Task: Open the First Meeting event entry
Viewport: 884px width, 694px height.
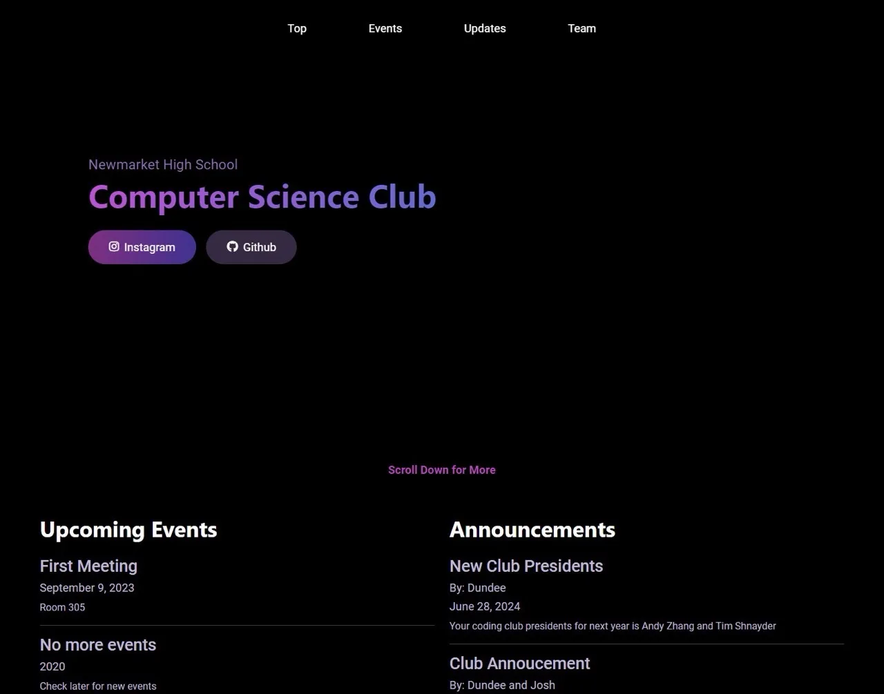Action: (x=88, y=566)
